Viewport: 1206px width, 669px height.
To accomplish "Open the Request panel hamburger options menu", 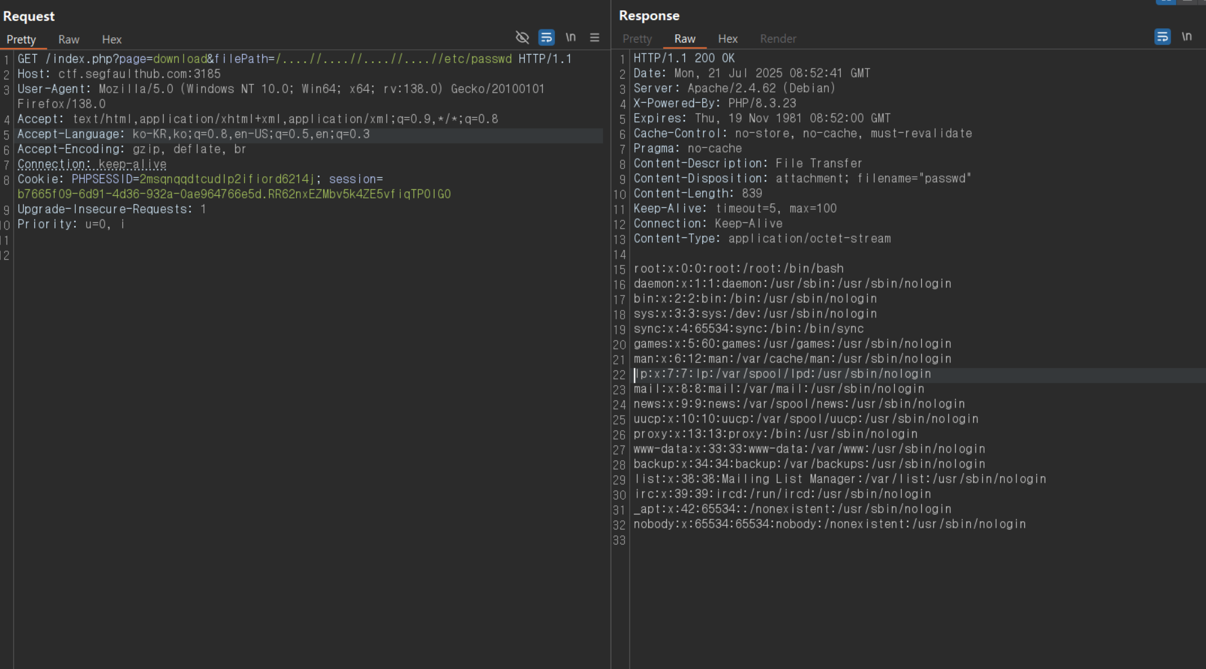I will pos(595,38).
